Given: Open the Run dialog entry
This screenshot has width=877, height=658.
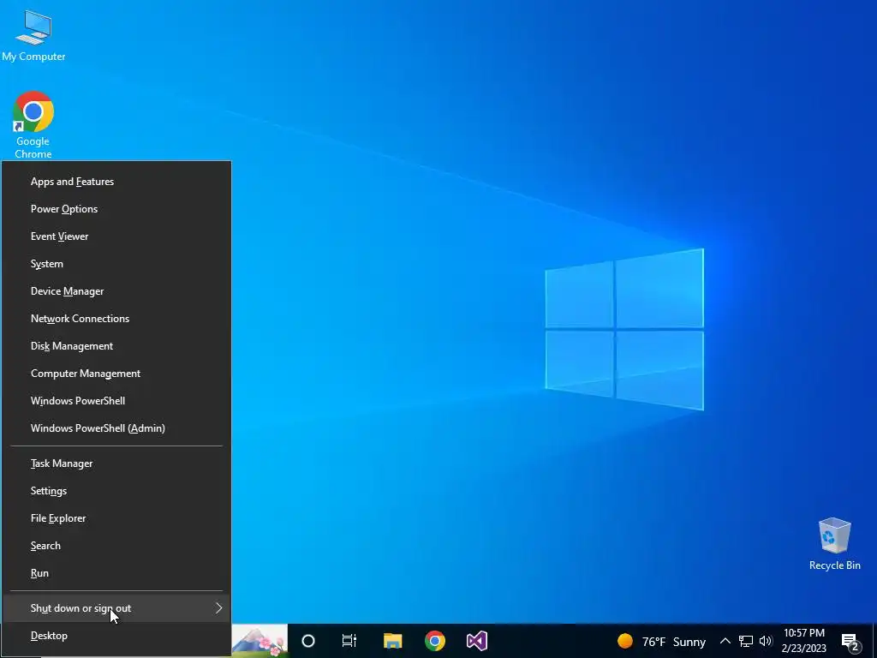Looking at the screenshot, I should (x=116, y=573).
